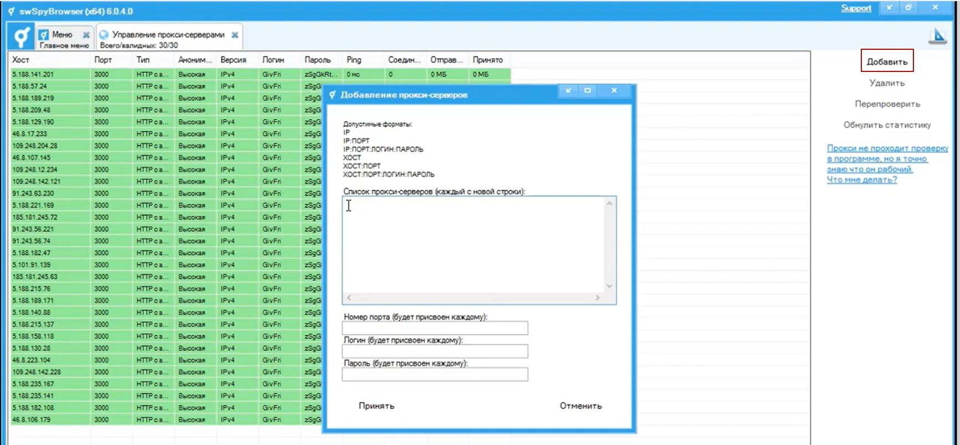This screenshot has height=445, width=960.
Task: Select the host row 5.188.129.190
Action: (166, 122)
